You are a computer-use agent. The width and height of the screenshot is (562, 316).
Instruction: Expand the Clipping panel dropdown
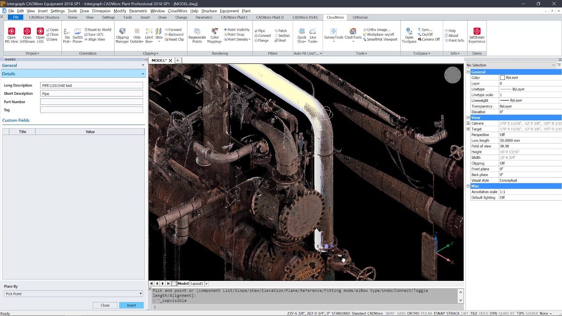click(151, 54)
